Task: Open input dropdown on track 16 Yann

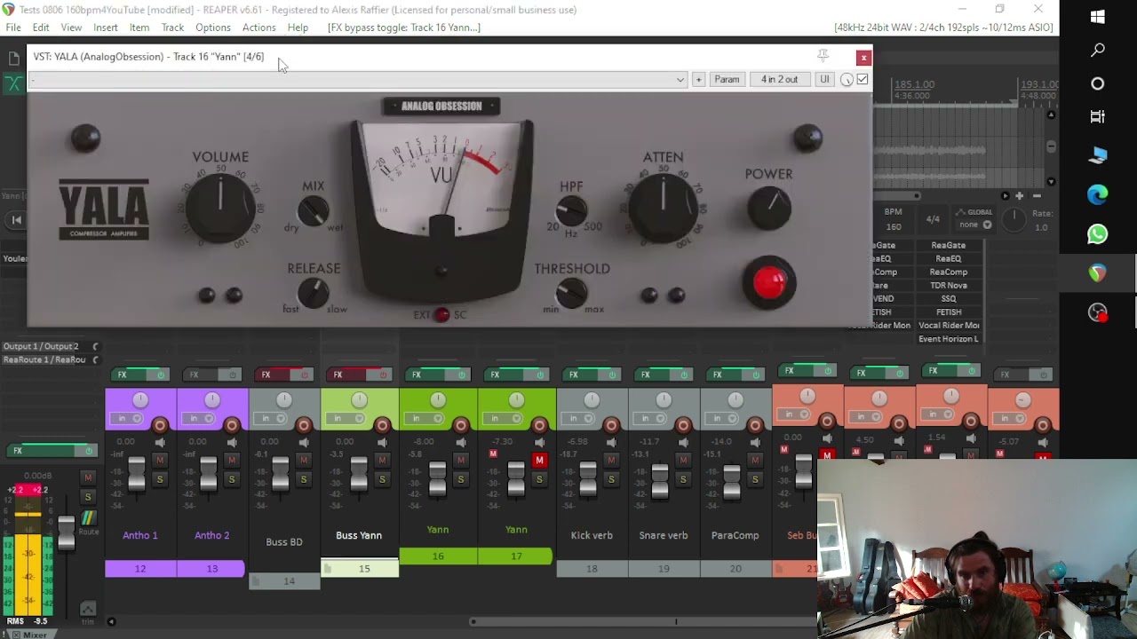Action: click(423, 418)
